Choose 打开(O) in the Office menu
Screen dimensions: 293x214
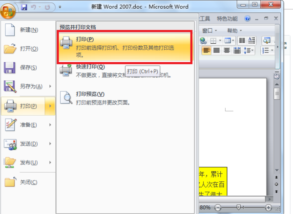(28, 49)
